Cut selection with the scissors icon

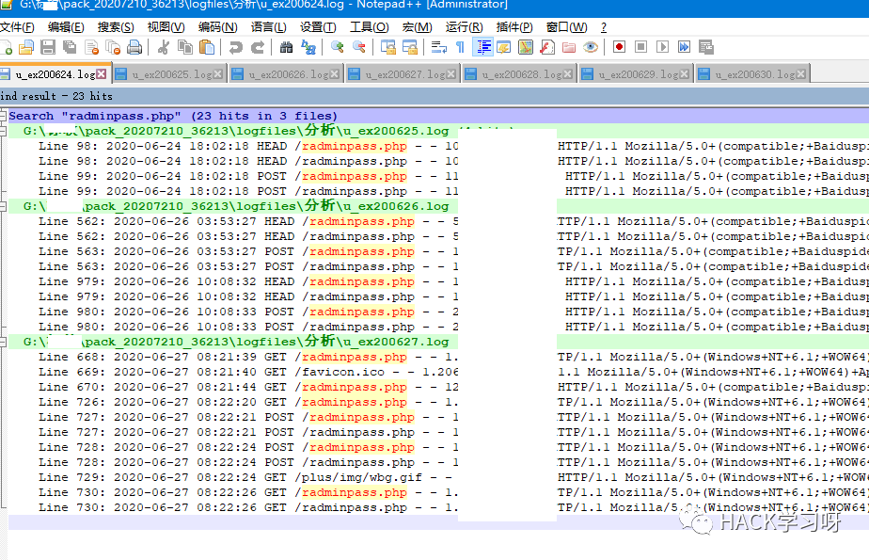[163, 48]
